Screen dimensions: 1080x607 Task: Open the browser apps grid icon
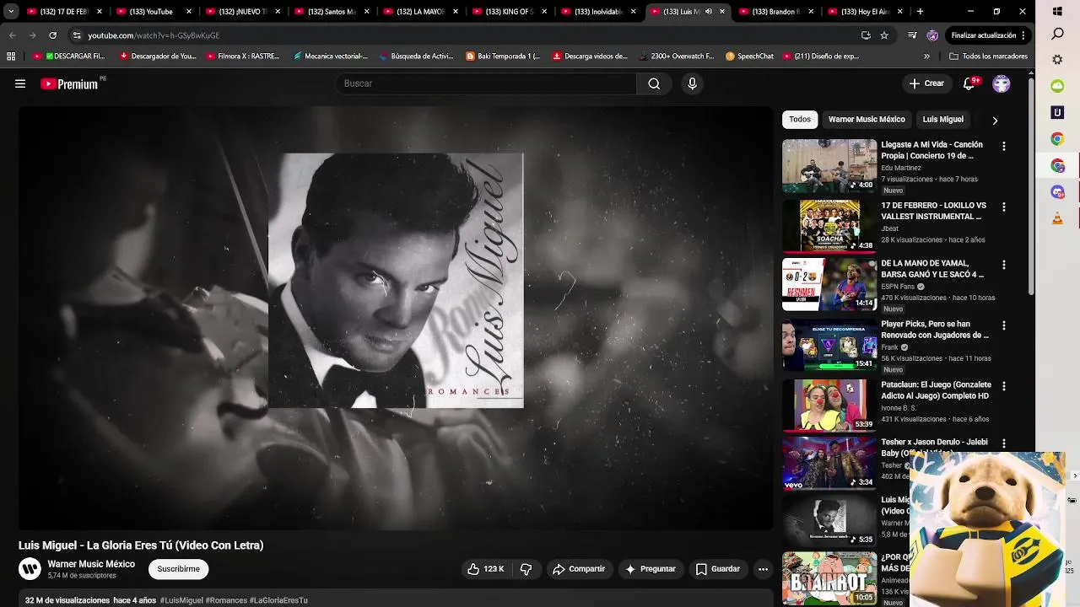click(x=11, y=56)
